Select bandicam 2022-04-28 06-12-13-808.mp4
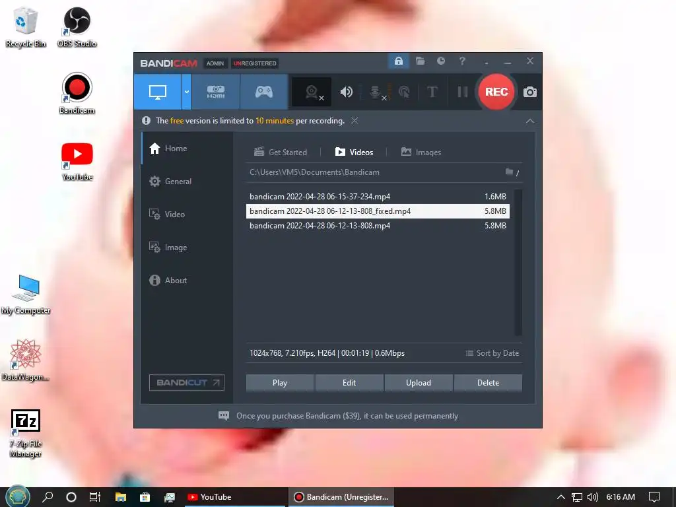The image size is (676, 507). pos(378,226)
